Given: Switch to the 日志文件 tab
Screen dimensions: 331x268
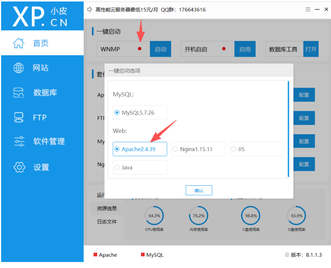Looking at the screenshot, I should point(107,222).
